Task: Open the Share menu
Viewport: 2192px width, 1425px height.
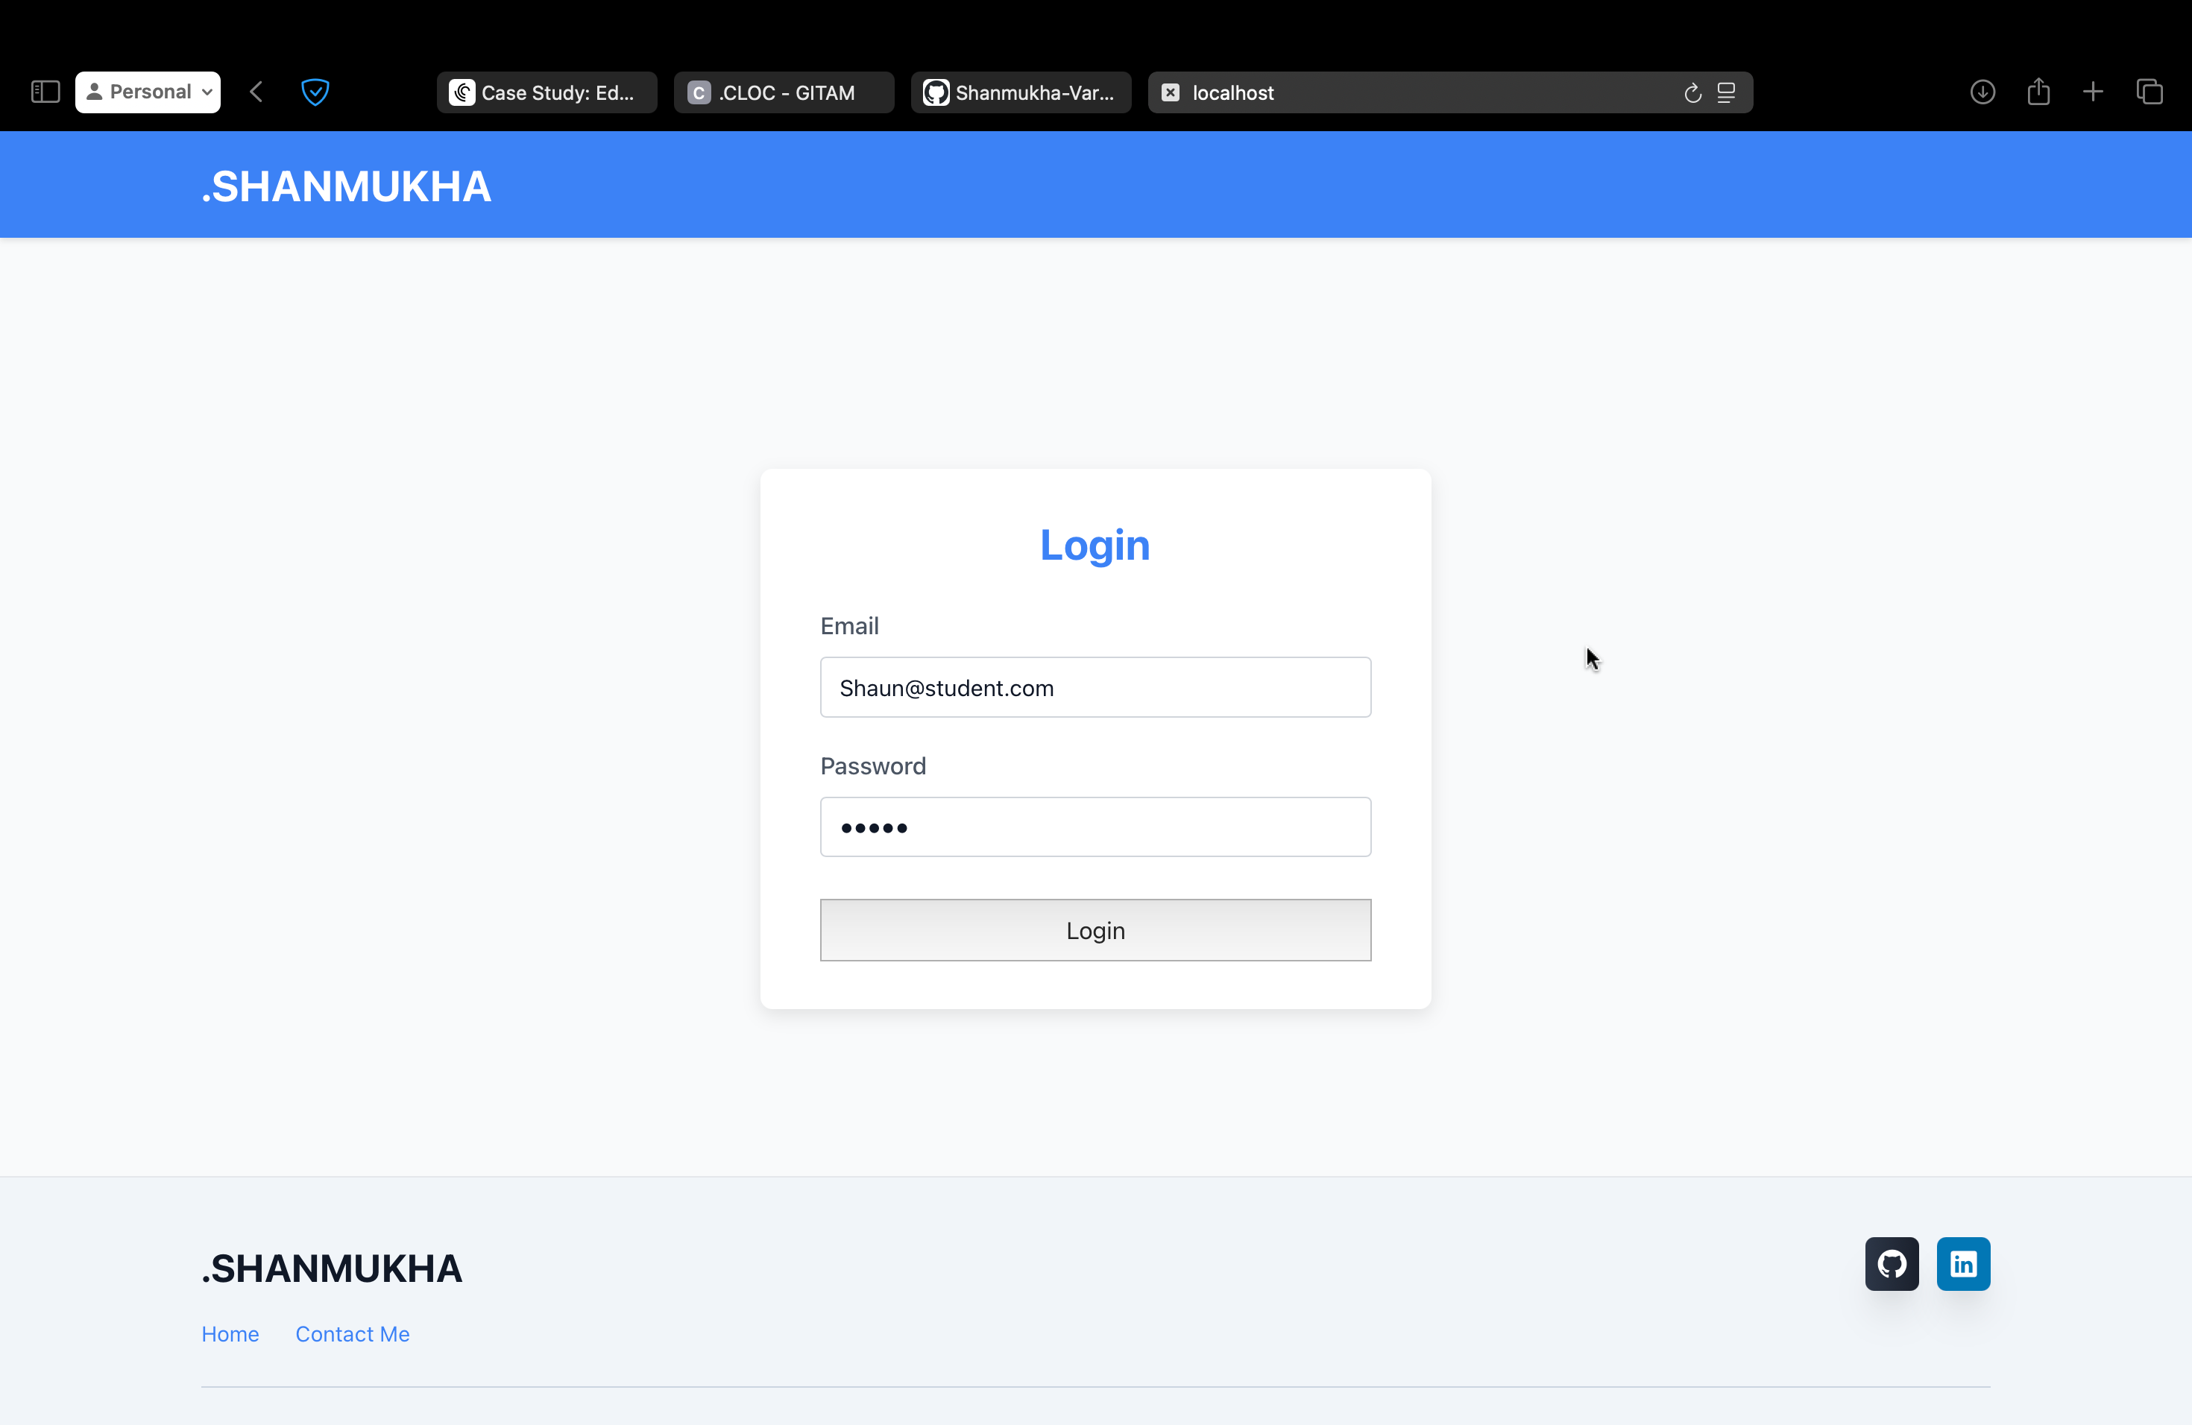Action: (2038, 91)
